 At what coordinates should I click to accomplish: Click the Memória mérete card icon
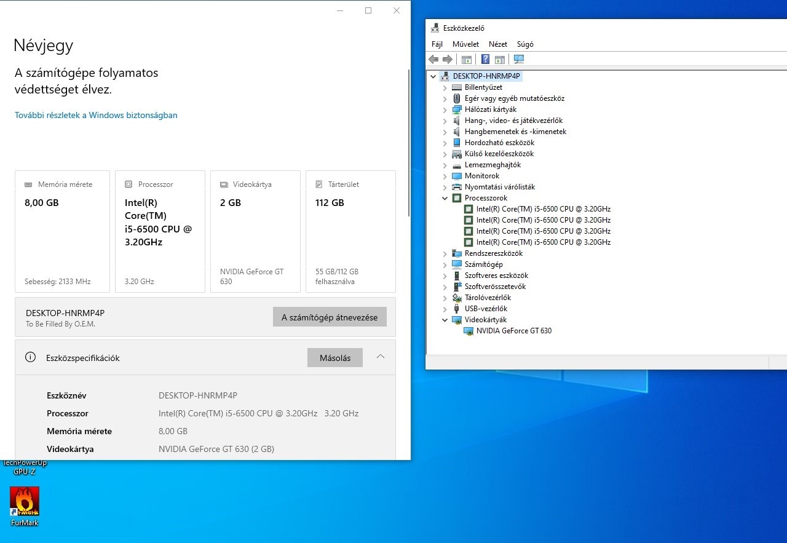(x=28, y=184)
